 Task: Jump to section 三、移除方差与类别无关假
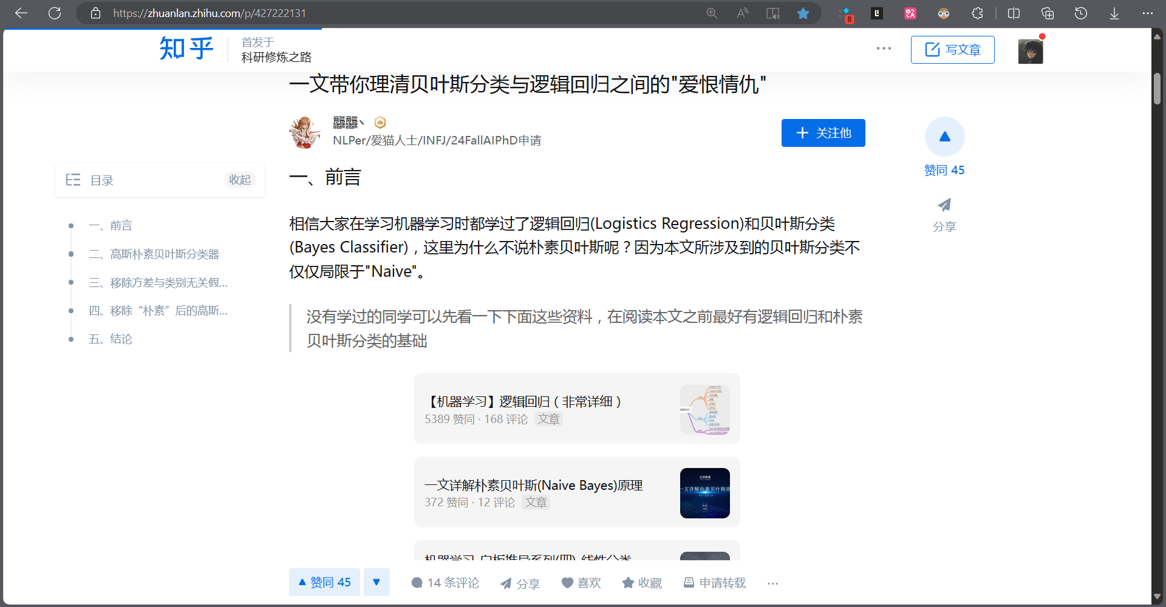(x=158, y=283)
